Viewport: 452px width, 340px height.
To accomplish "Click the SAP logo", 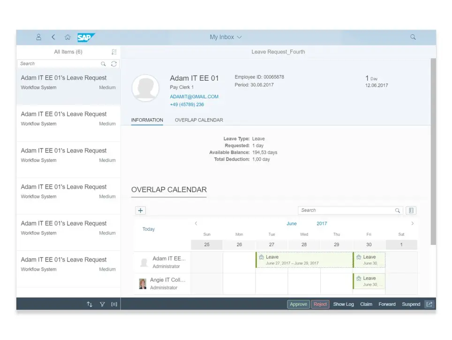I will [86, 37].
